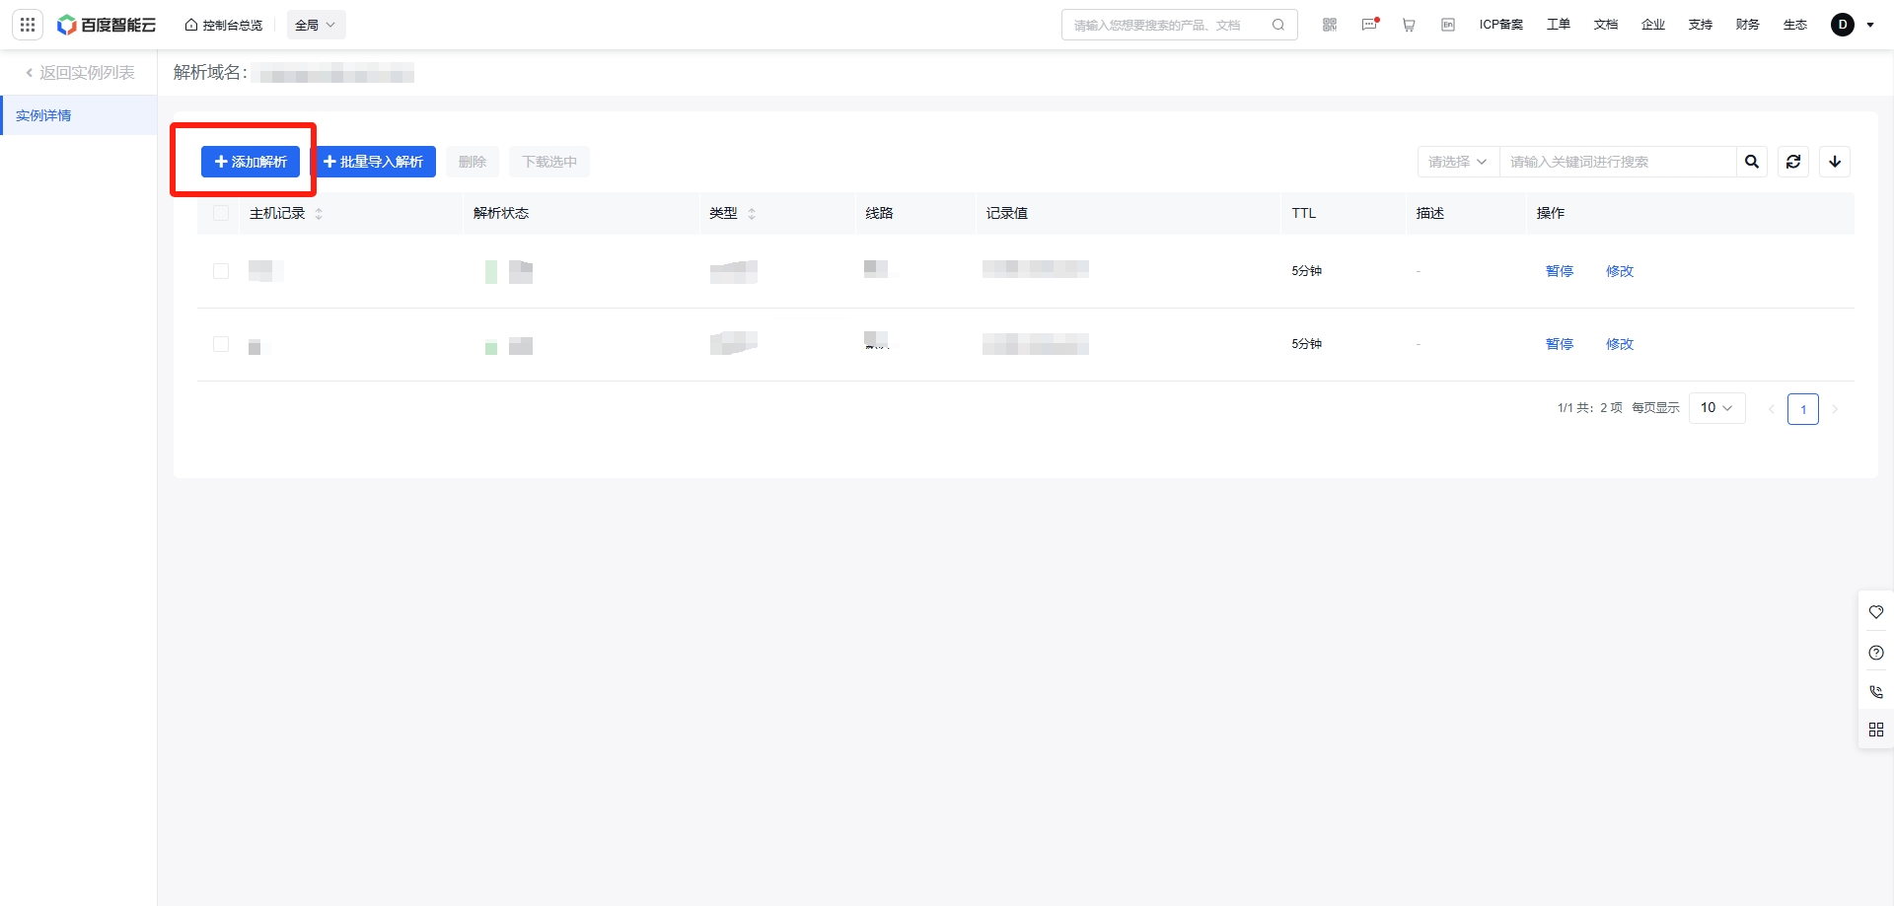Click the top search magnifier icon
This screenshot has height=906, width=1894.
(1278, 25)
